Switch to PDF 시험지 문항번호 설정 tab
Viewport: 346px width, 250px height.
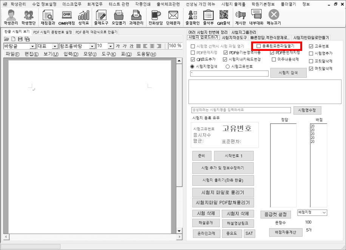click(53, 32)
